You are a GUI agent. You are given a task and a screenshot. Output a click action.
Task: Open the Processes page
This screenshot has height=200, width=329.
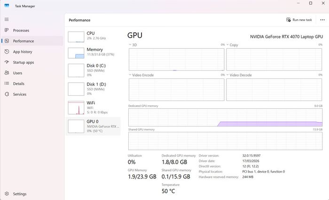32,31
